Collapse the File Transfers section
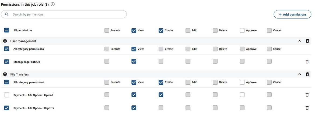 pyautogui.click(x=299, y=74)
